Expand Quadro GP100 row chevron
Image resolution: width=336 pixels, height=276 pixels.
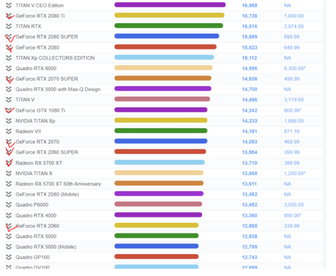(9, 258)
